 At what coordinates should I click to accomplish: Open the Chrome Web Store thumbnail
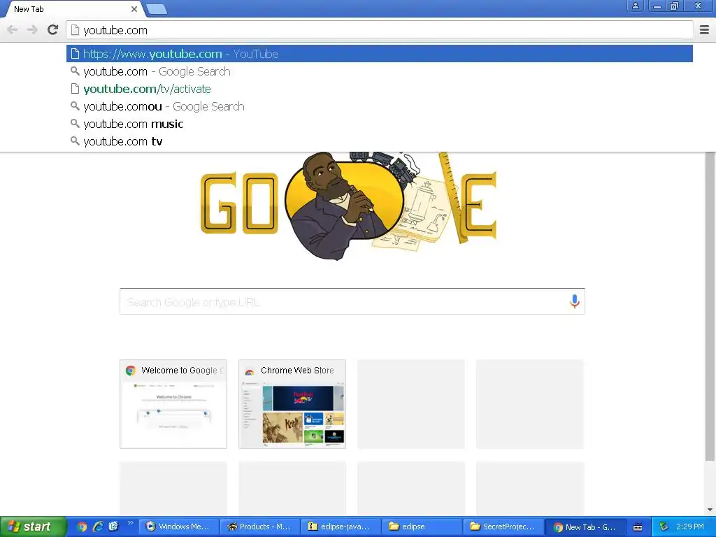[x=292, y=404]
